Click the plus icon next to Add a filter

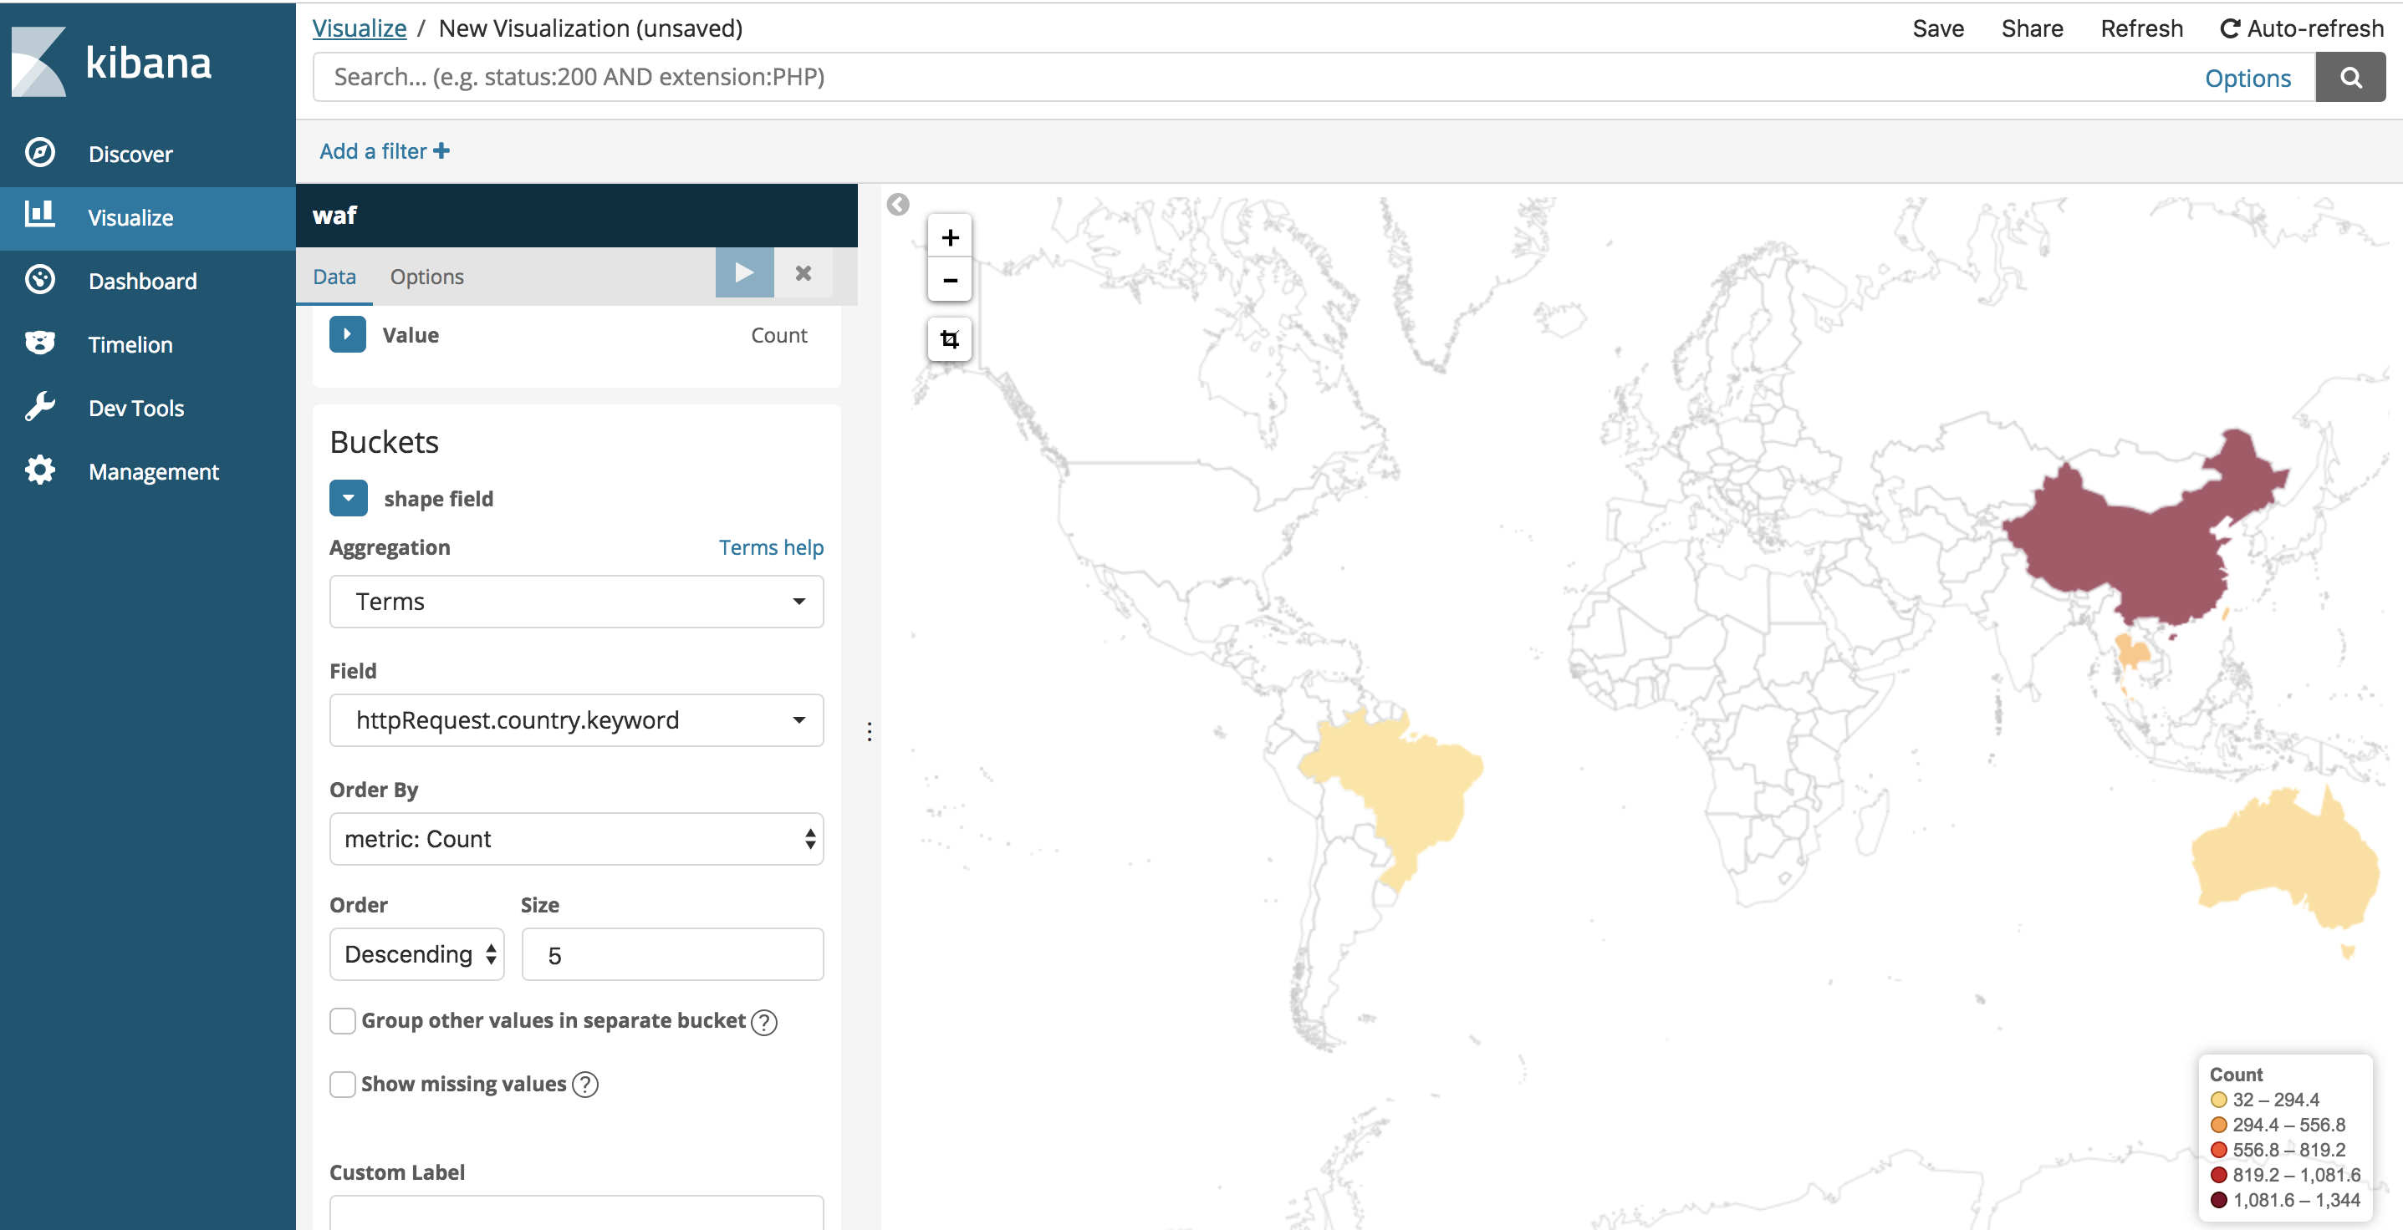(441, 151)
